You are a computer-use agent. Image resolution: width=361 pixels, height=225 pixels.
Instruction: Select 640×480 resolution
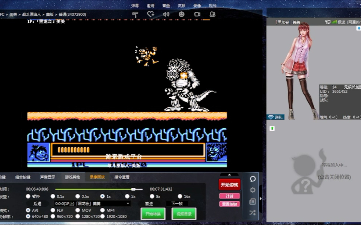pyautogui.click(x=28, y=216)
